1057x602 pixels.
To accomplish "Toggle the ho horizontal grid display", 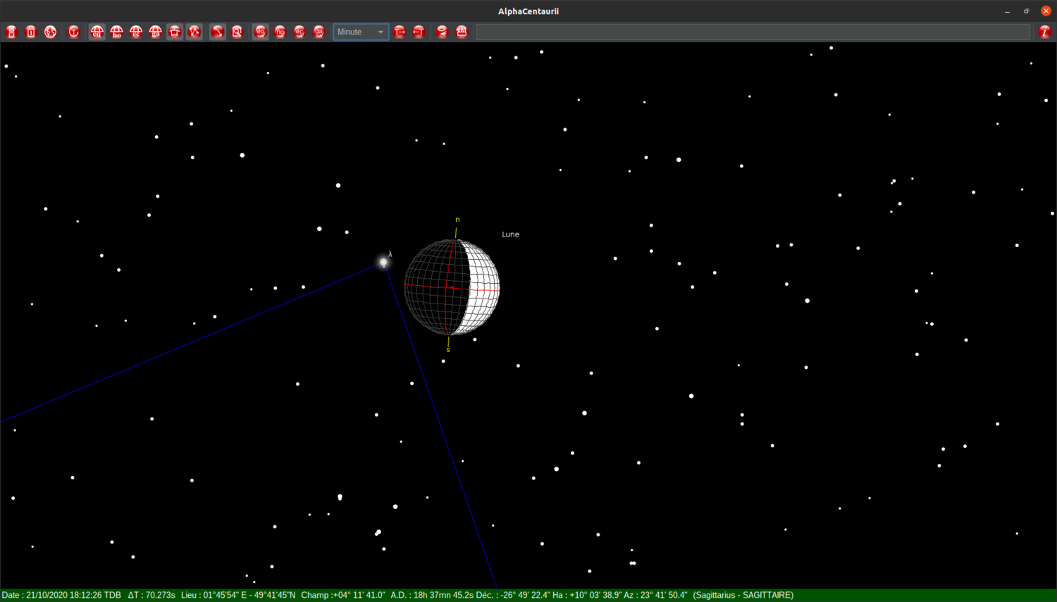I will click(116, 31).
